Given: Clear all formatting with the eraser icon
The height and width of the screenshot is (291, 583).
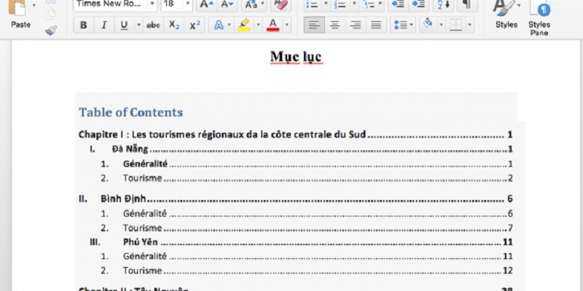Looking at the screenshot, I should (281, 4).
